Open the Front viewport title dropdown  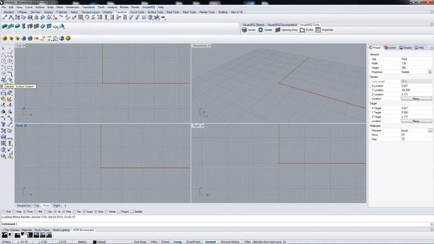[x=26, y=126]
